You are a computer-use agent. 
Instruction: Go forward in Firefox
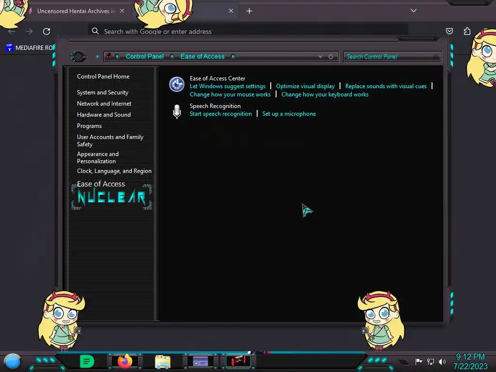(x=29, y=31)
